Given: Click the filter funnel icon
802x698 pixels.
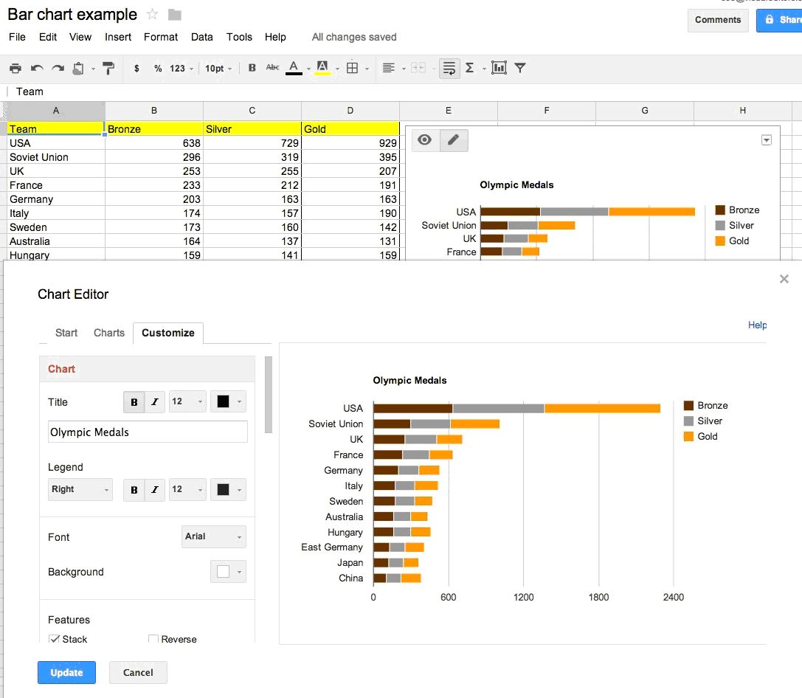Looking at the screenshot, I should click(520, 68).
